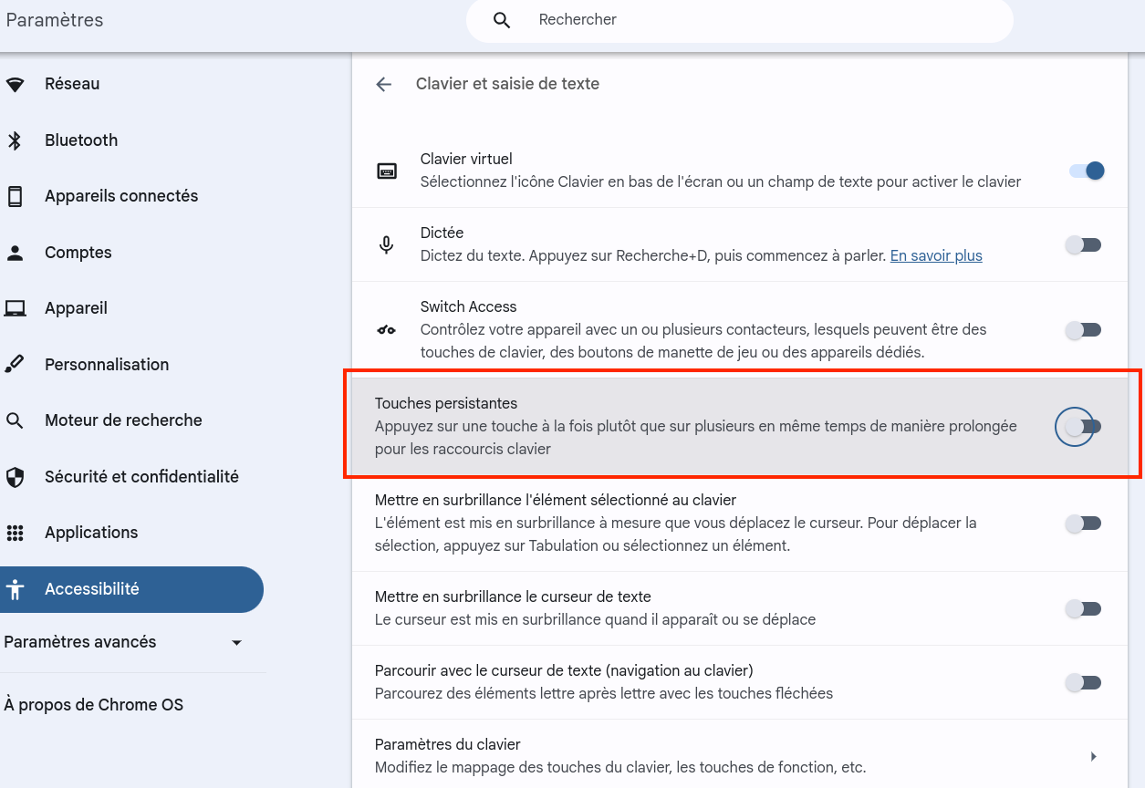Click the Rechercher search field
1145x788 pixels.
coord(740,19)
